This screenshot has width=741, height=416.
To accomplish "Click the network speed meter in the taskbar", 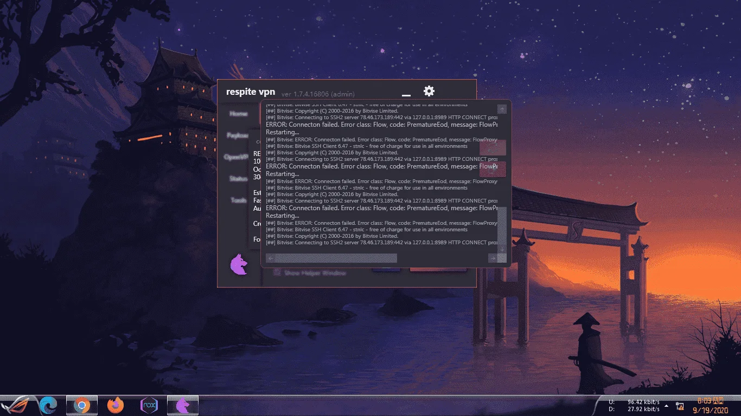I will click(634, 406).
